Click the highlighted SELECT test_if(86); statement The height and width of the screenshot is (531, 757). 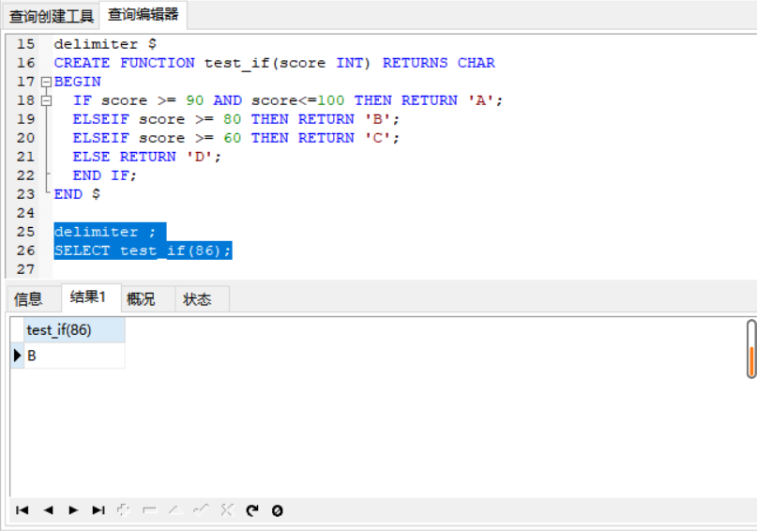click(x=143, y=250)
